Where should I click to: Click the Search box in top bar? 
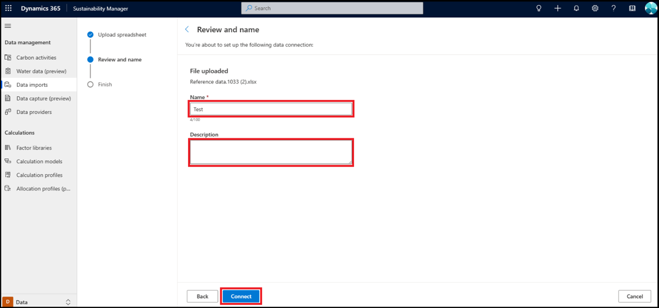click(x=332, y=8)
